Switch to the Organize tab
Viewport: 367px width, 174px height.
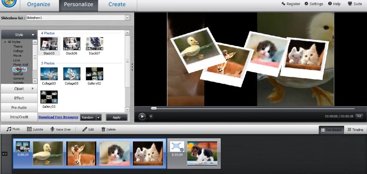tap(38, 5)
